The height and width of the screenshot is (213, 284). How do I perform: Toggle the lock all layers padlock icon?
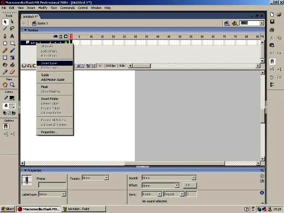[61, 36]
